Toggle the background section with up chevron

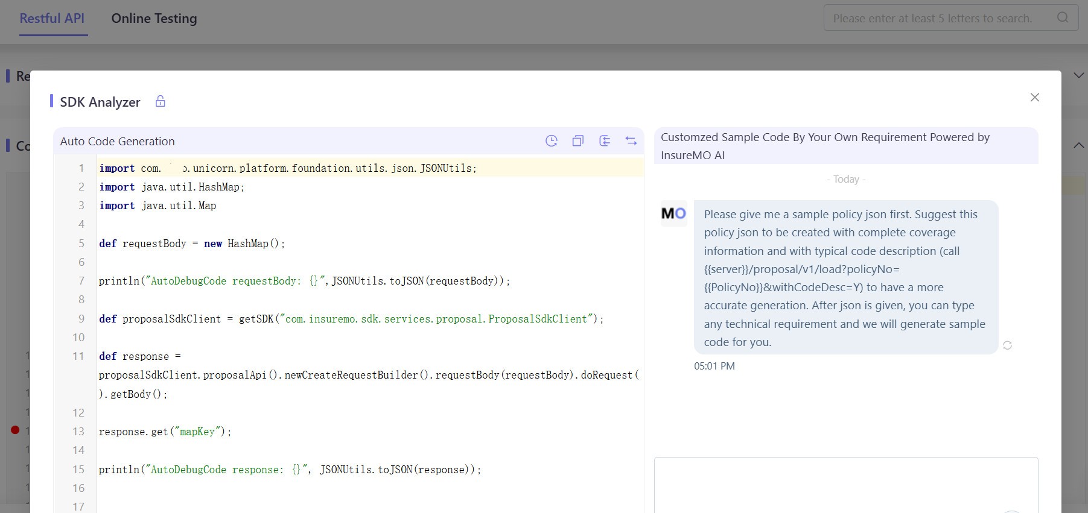point(1078,145)
